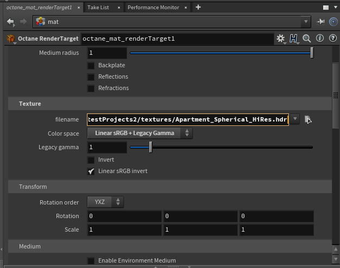Click the first Rotation value field

[124, 216]
